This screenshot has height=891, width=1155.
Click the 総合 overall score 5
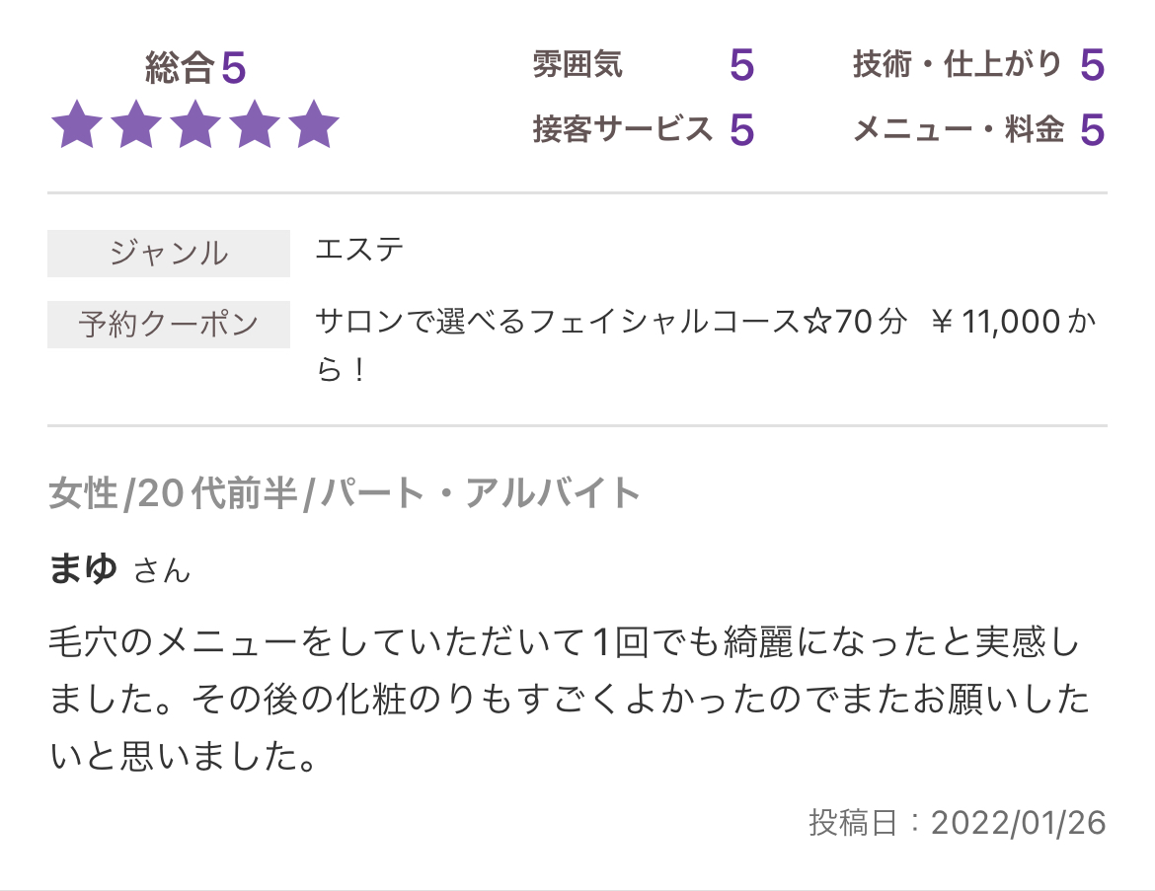(x=234, y=68)
